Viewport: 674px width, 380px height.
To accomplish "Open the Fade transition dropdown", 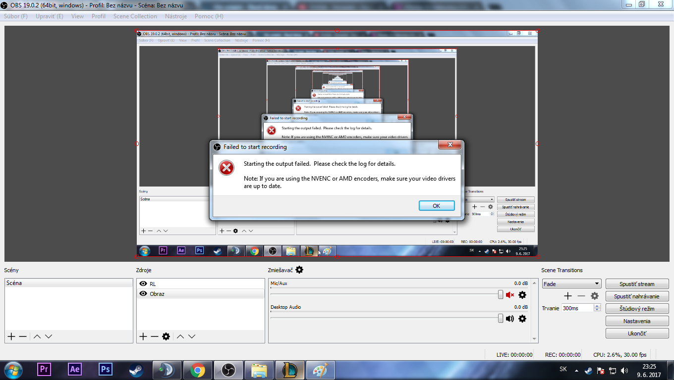I will 572,284.
